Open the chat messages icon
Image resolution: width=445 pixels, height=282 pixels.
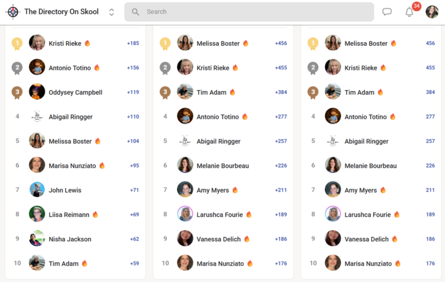point(387,12)
